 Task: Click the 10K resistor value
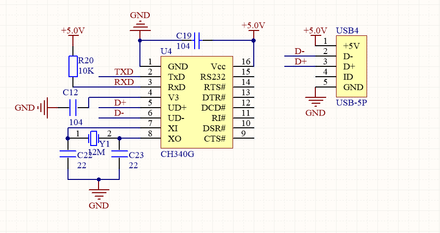point(86,71)
